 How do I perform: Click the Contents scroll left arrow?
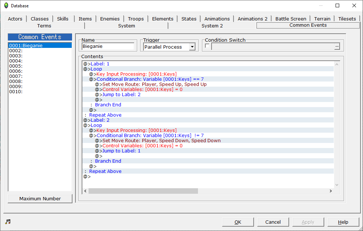coord(85,191)
